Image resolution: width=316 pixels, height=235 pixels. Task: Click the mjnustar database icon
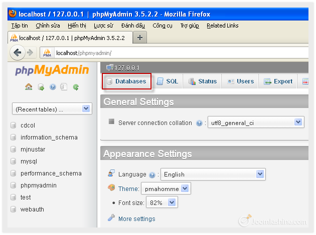point(14,149)
